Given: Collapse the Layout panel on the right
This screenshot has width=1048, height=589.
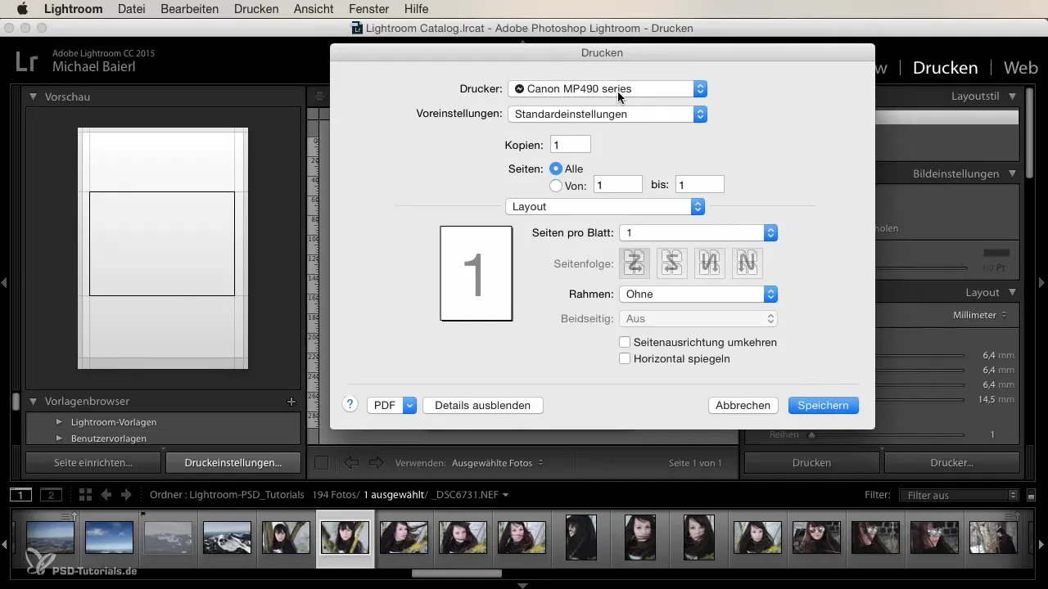Looking at the screenshot, I should 1013,292.
